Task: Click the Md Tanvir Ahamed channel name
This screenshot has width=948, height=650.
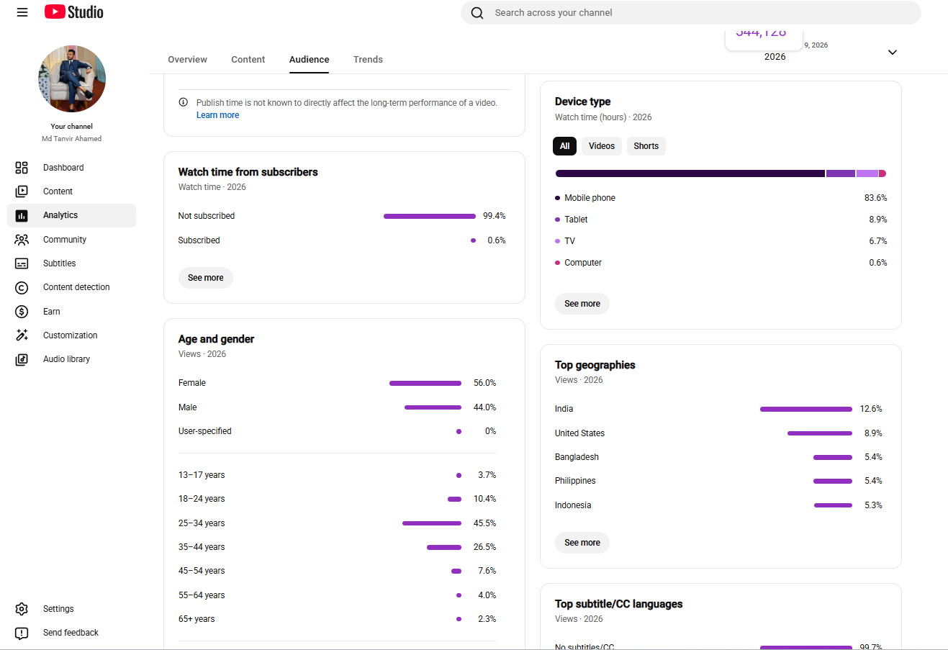Action: click(72, 139)
